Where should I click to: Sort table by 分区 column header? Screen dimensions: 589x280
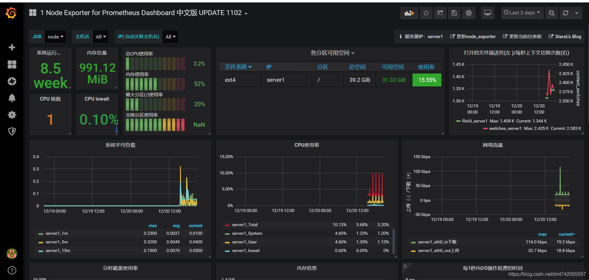pos(322,67)
